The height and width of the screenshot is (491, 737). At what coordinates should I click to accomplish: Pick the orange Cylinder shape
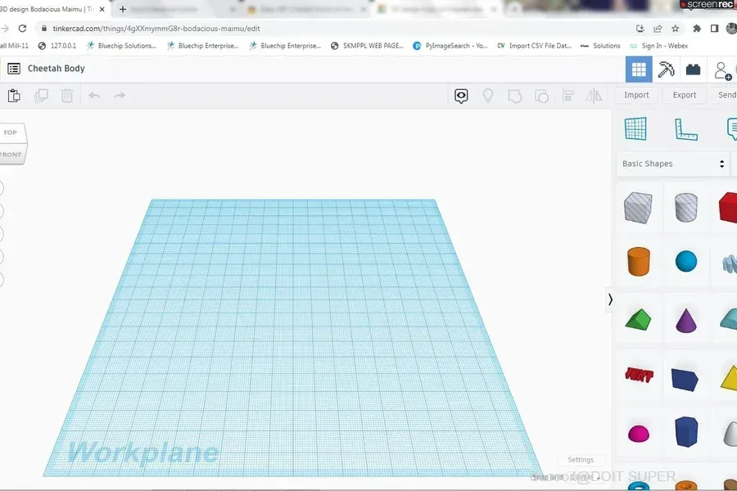pyautogui.click(x=639, y=261)
